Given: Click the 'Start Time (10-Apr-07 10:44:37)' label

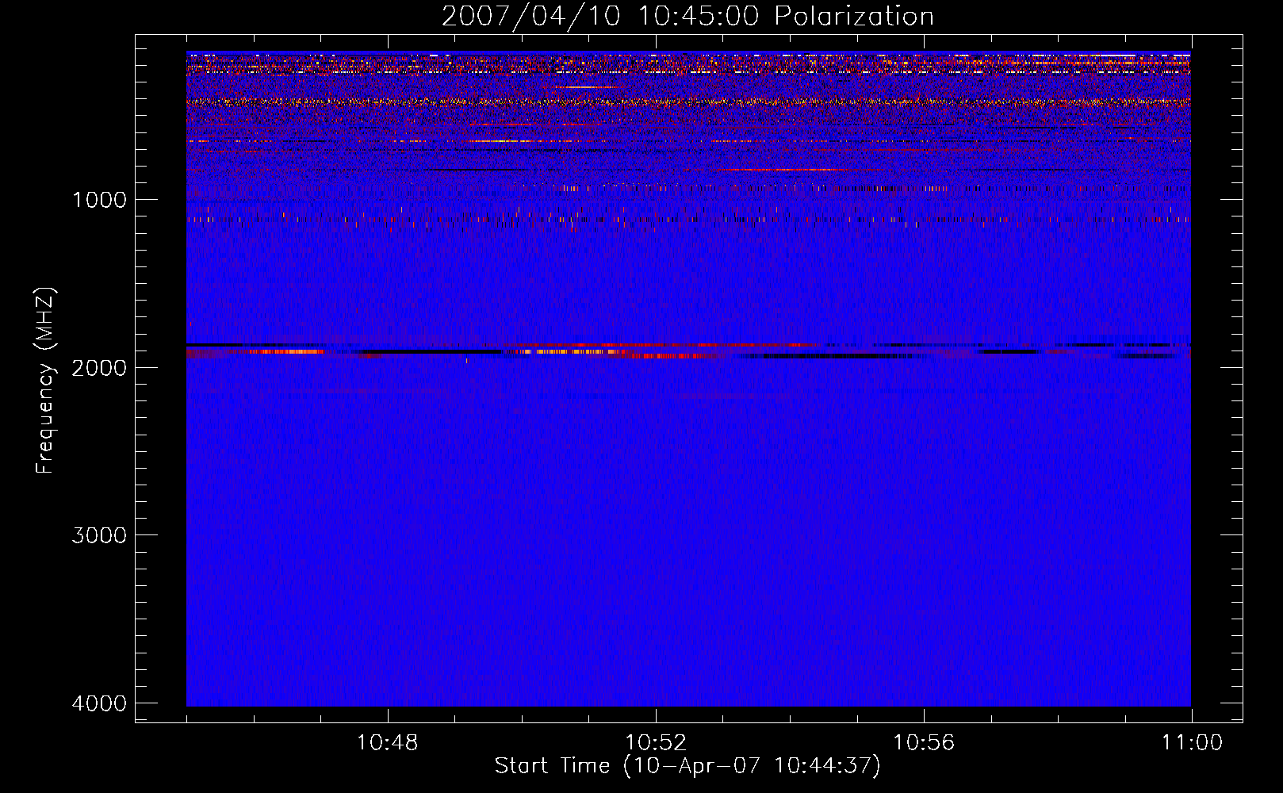Looking at the screenshot, I should pyautogui.click(x=687, y=766).
